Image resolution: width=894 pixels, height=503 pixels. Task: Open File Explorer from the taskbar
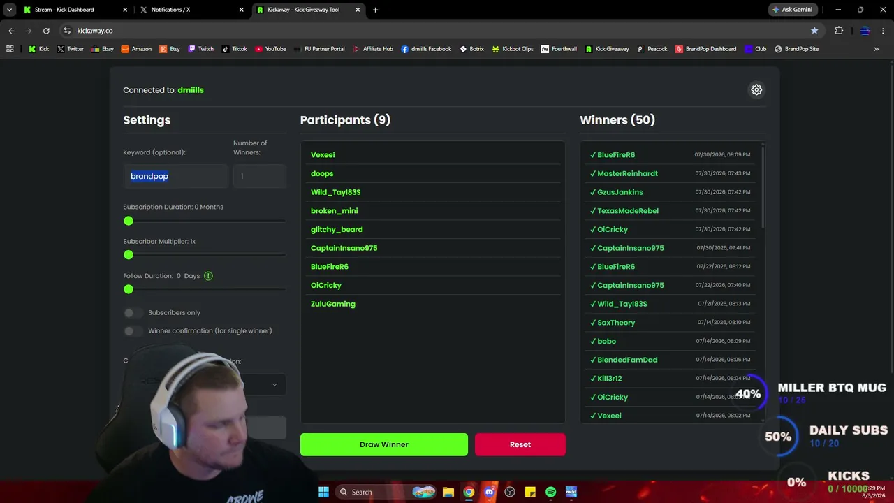pyautogui.click(x=448, y=492)
